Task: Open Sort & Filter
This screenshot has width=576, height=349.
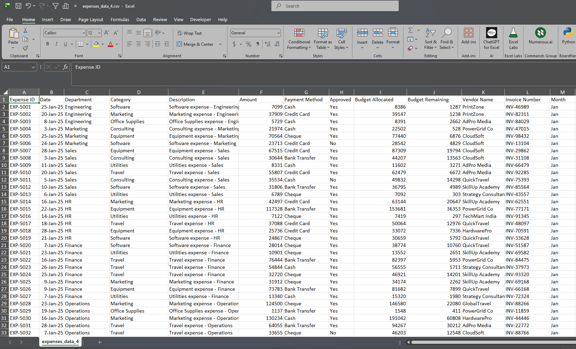Action: 431,39
